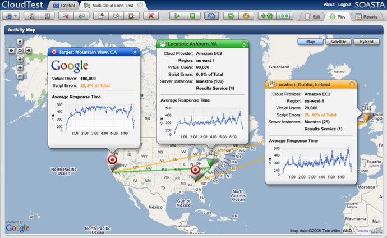Click the green server marker near Ashburn
Viewport: 387px width, 238px height.
coord(210,158)
